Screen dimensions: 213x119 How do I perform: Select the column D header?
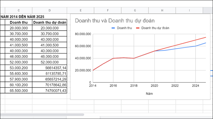click(50, 10)
